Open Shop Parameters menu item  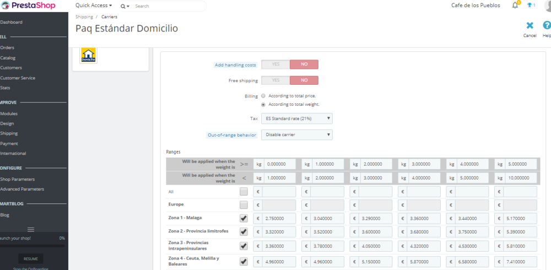click(x=17, y=179)
